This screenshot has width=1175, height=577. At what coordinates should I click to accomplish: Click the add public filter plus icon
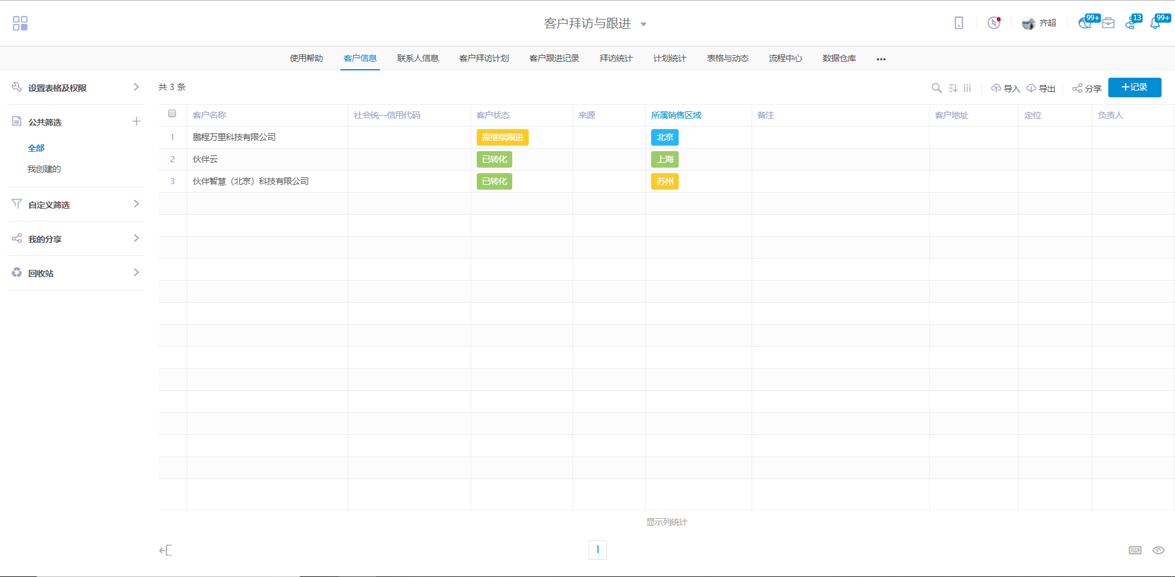136,122
